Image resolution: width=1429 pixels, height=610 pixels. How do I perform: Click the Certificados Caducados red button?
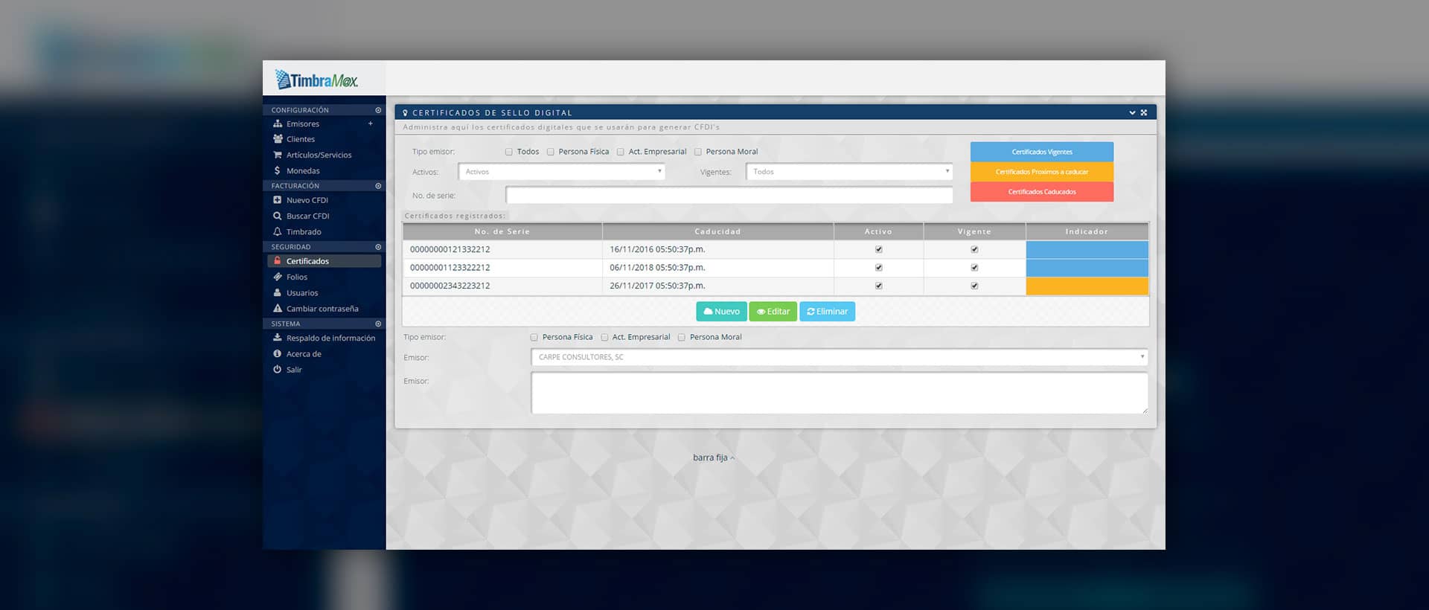(1042, 192)
